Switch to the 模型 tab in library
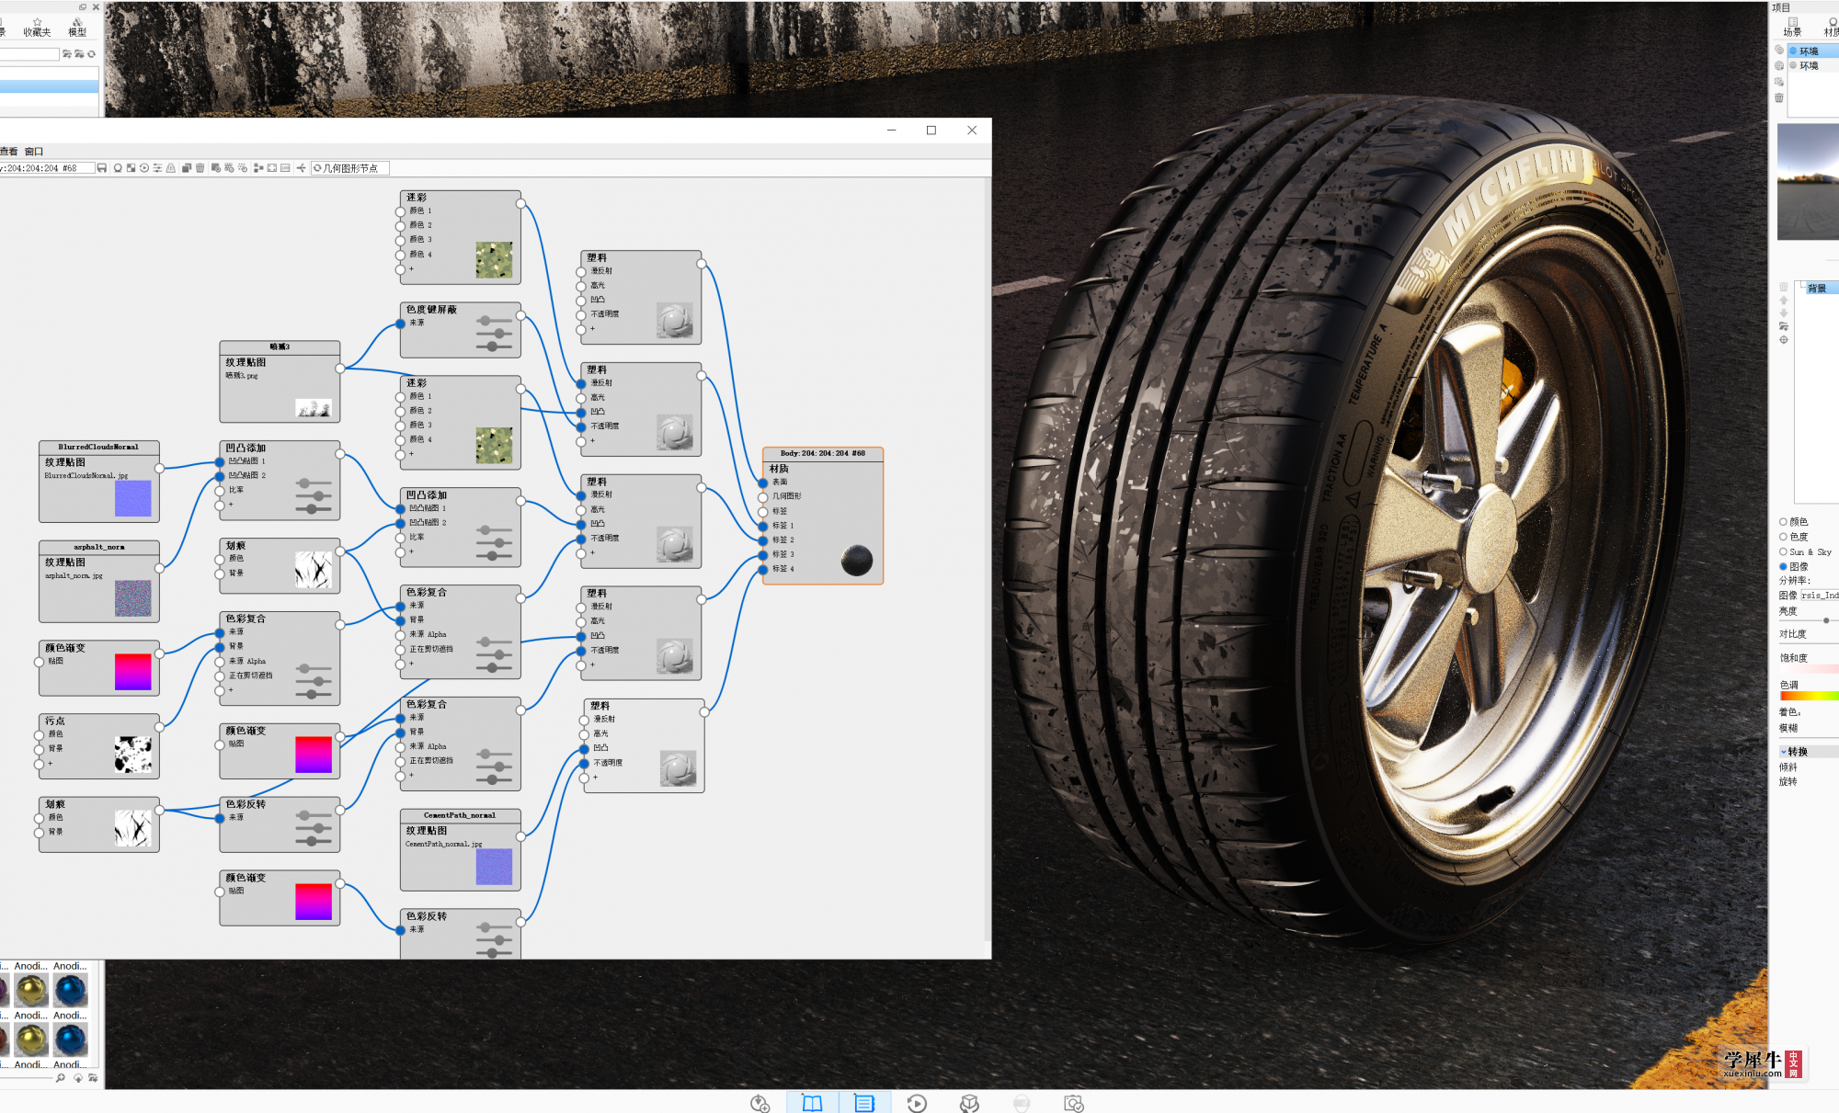 click(77, 27)
